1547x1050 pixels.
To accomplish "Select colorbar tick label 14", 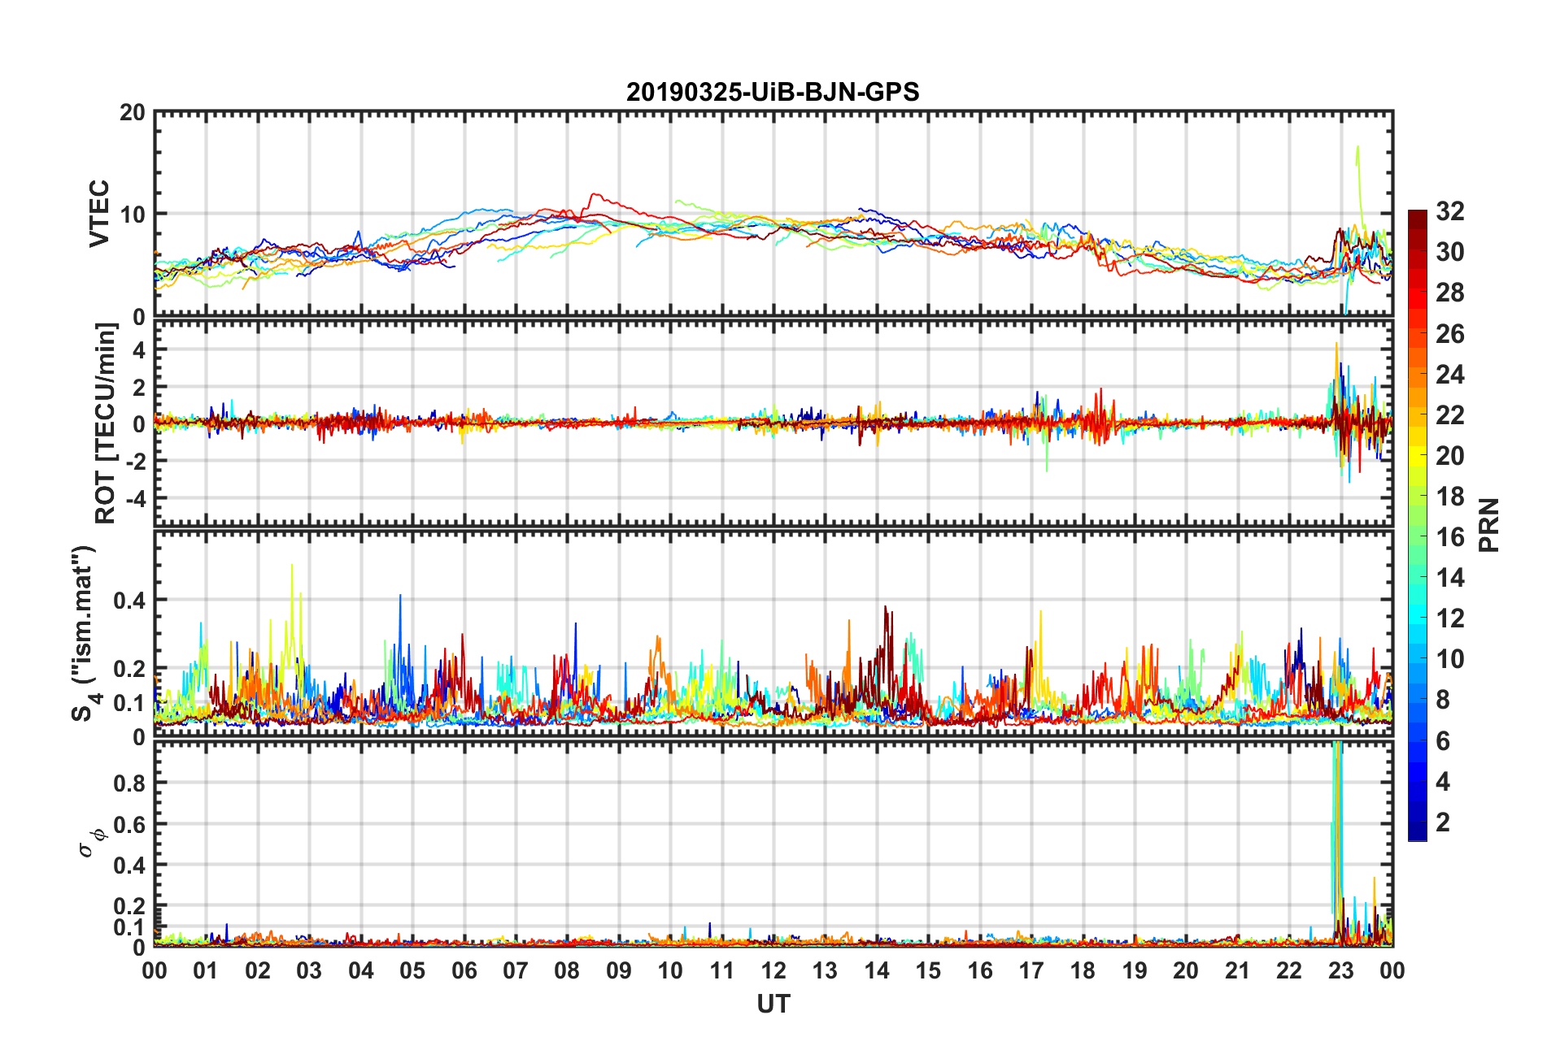I will point(1450,578).
